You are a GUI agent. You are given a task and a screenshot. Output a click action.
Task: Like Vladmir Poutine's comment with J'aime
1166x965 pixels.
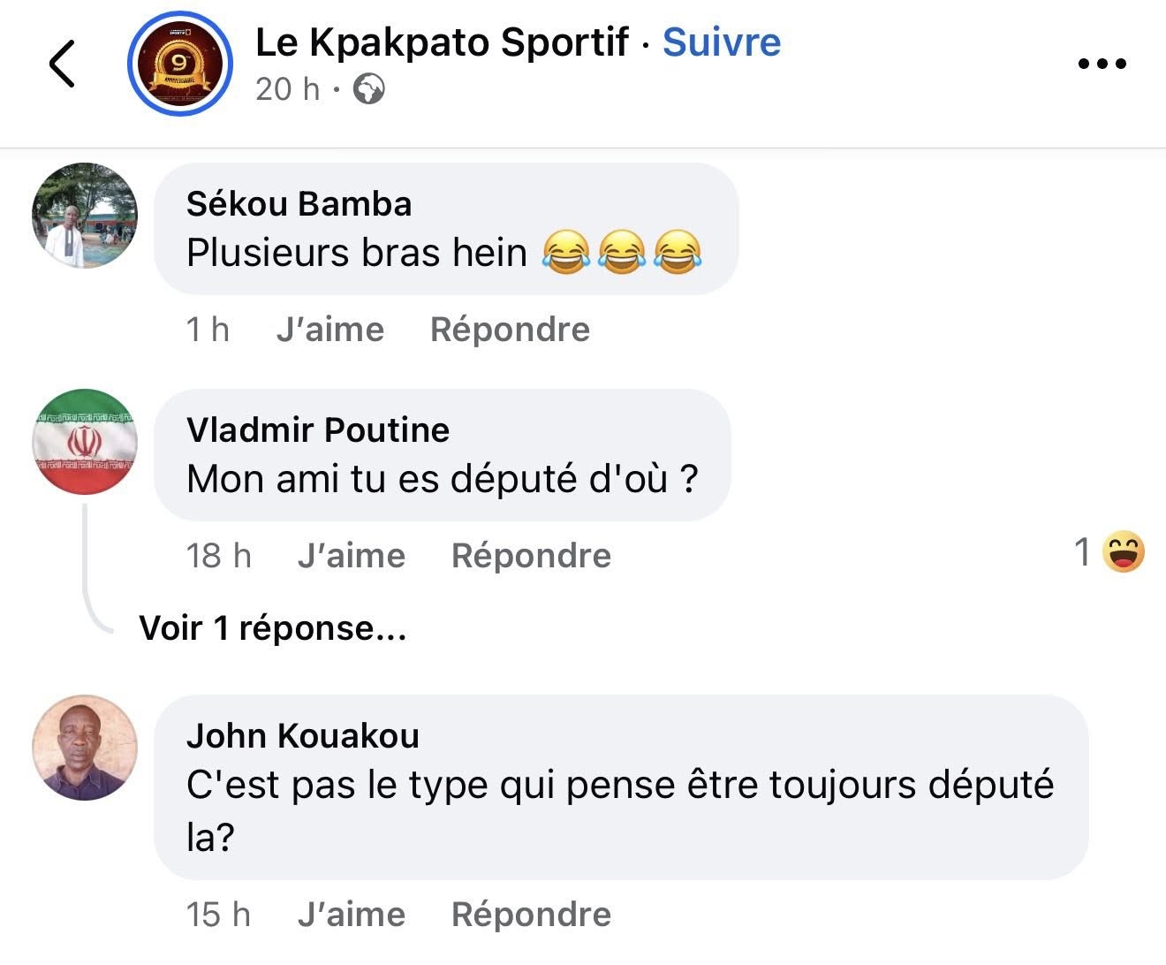pyautogui.click(x=352, y=556)
